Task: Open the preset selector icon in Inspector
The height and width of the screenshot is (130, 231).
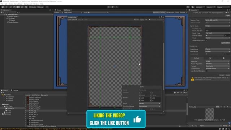Action: point(228,13)
